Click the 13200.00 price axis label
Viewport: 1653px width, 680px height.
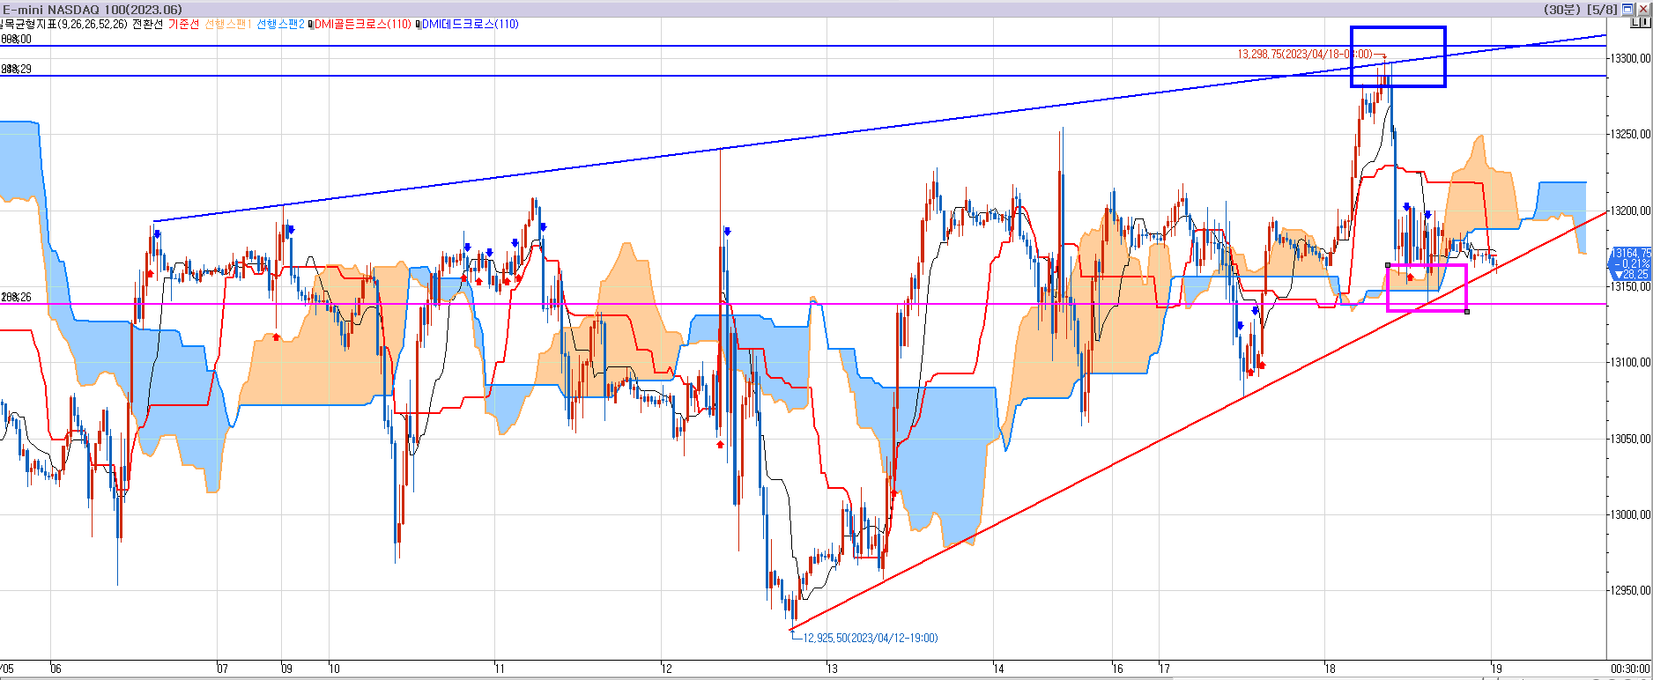click(1630, 211)
